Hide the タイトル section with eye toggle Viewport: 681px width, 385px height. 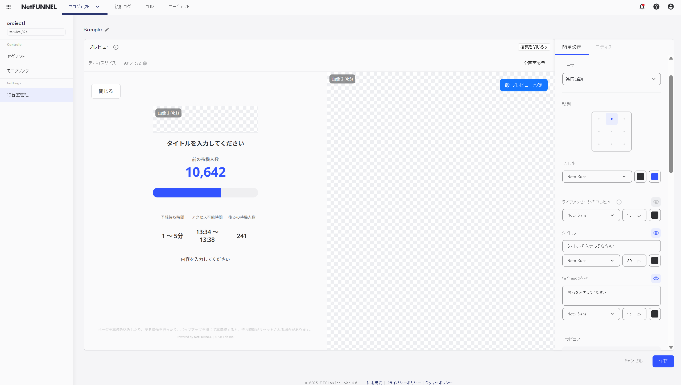tap(656, 233)
